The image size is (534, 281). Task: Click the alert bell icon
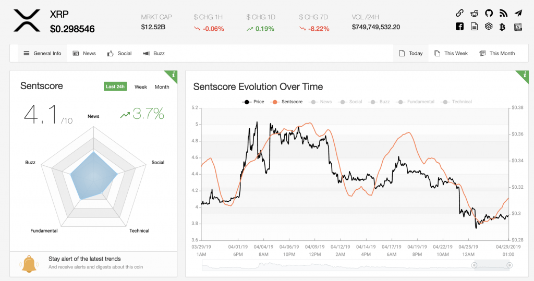click(x=29, y=264)
